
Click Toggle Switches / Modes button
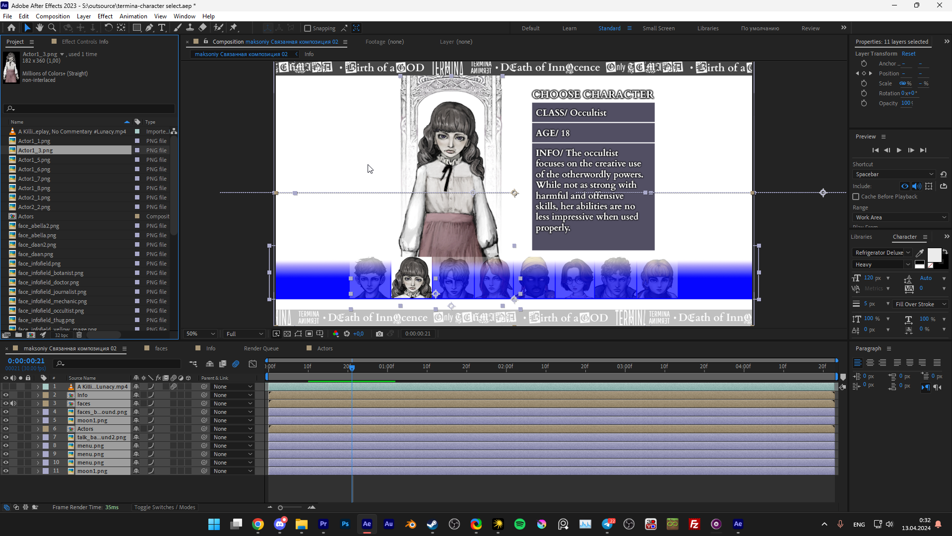[165, 507]
